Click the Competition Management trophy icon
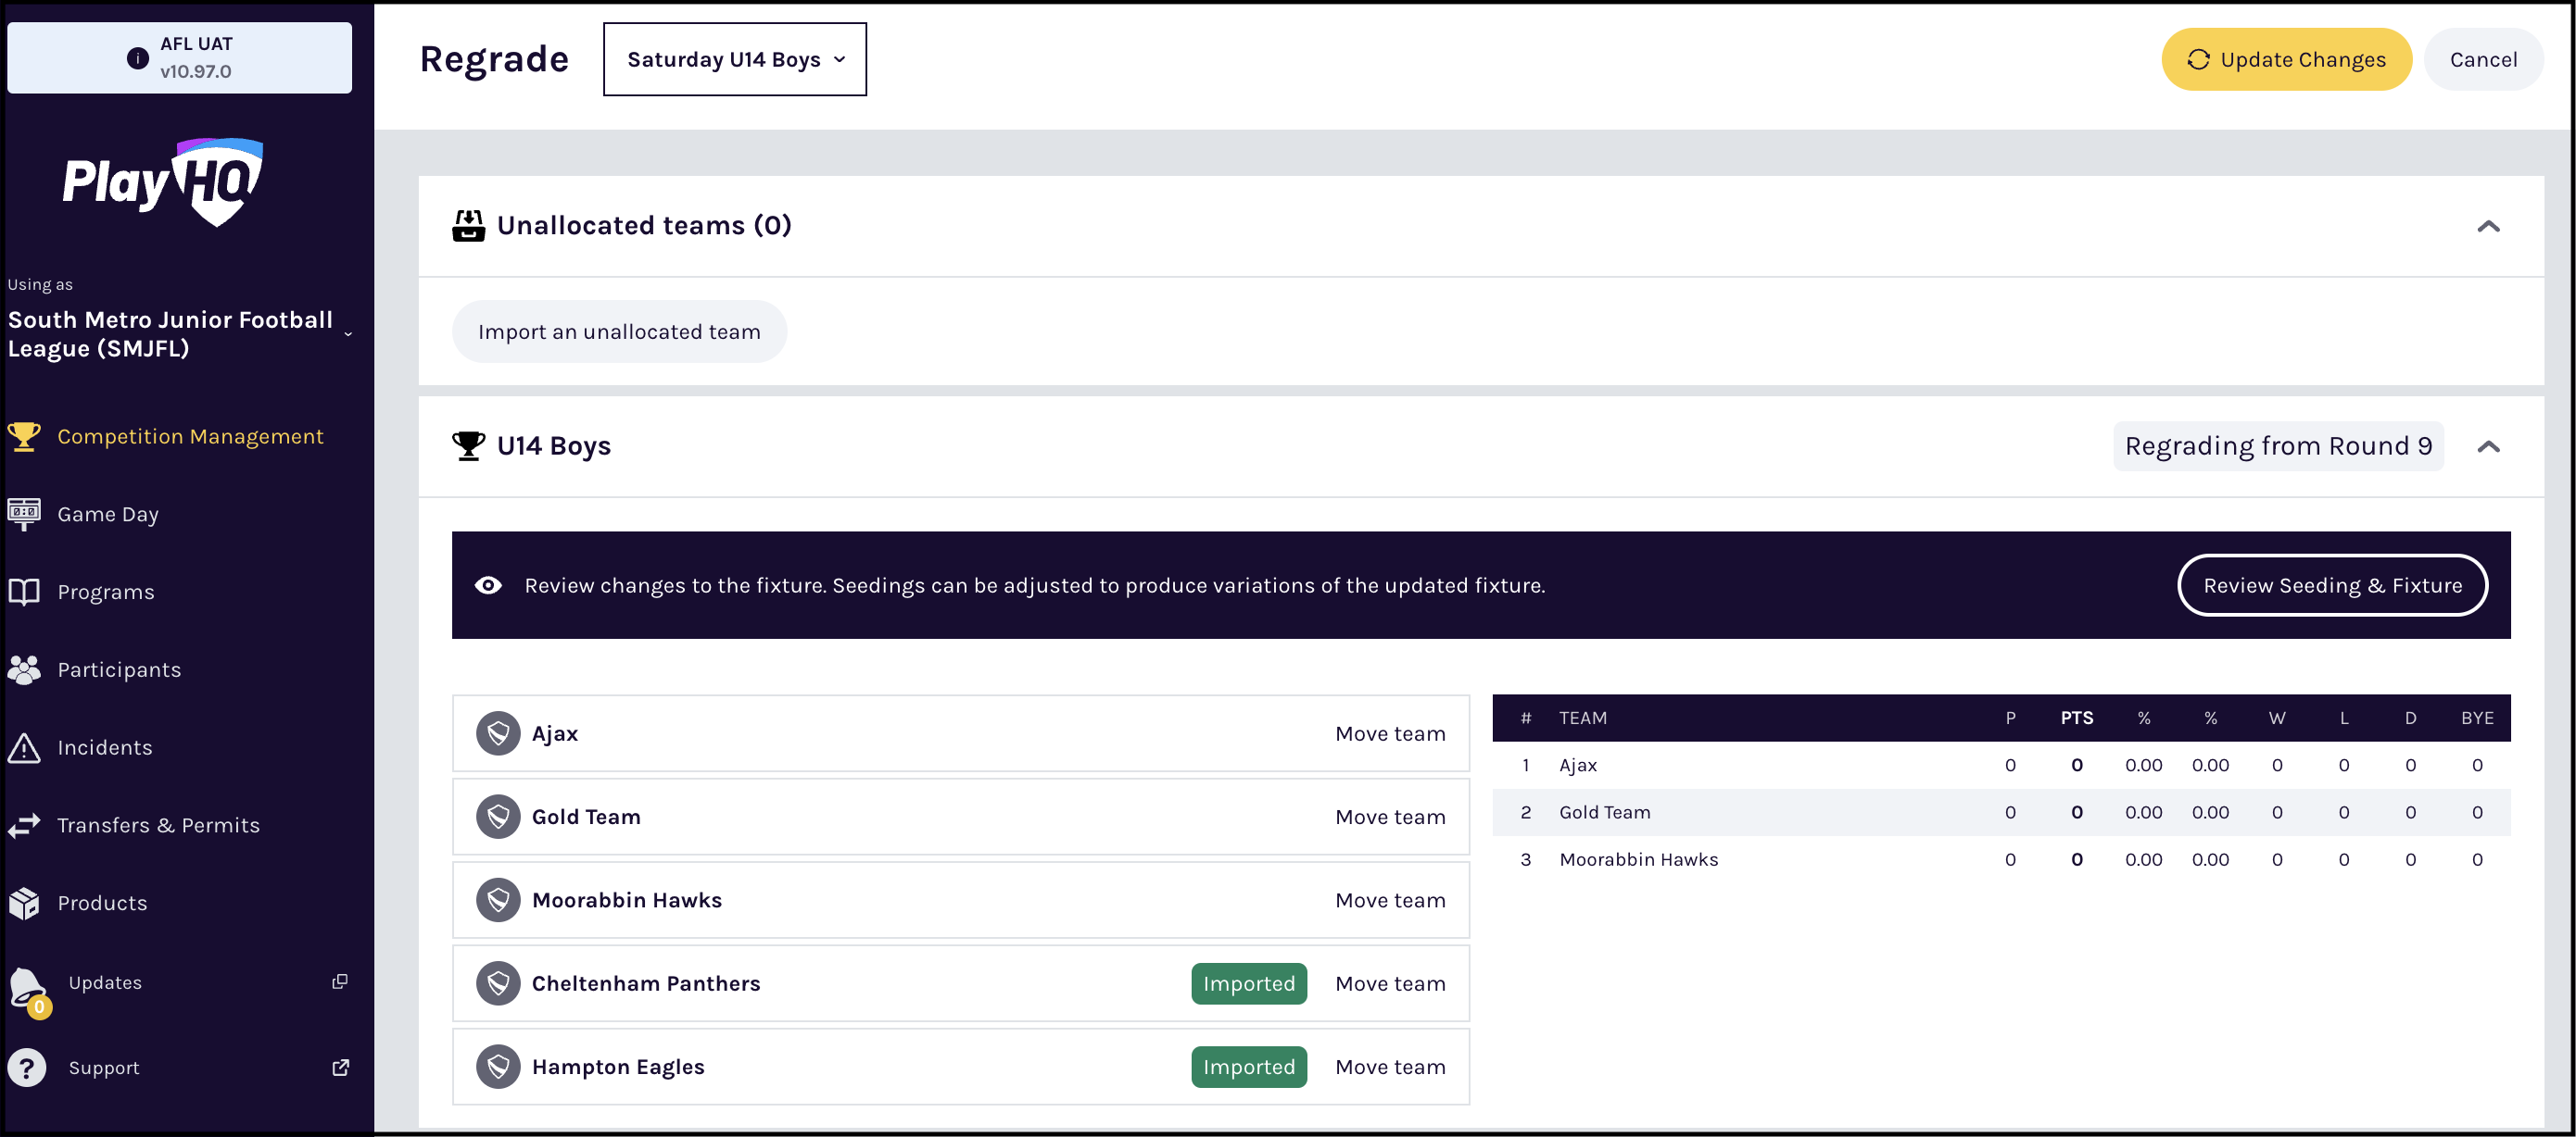The height and width of the screenshot is (1137, 2576). (x=24, y=437)
